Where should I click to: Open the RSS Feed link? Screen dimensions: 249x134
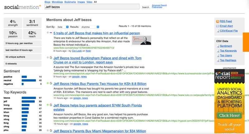pos(226,21)
